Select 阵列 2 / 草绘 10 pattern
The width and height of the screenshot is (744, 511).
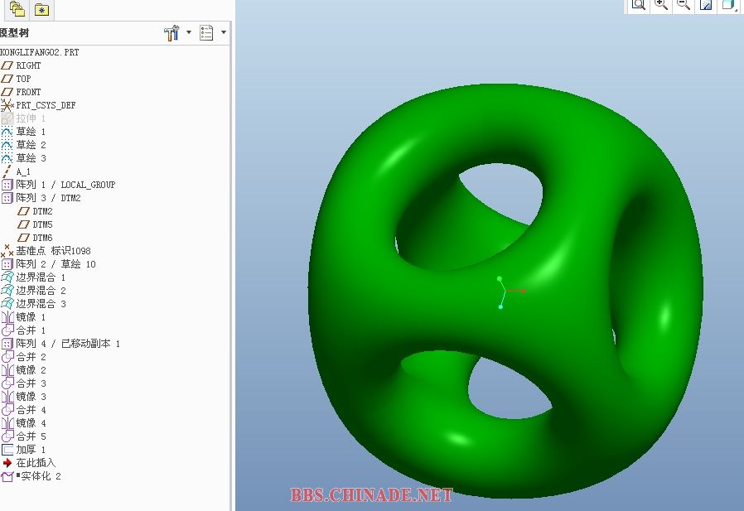48,264
